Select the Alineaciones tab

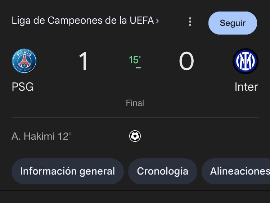tap(236, 171)
